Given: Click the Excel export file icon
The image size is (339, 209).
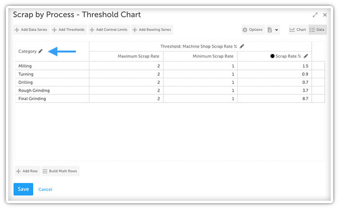Looking at the screenshot, I should click(269, 30).
